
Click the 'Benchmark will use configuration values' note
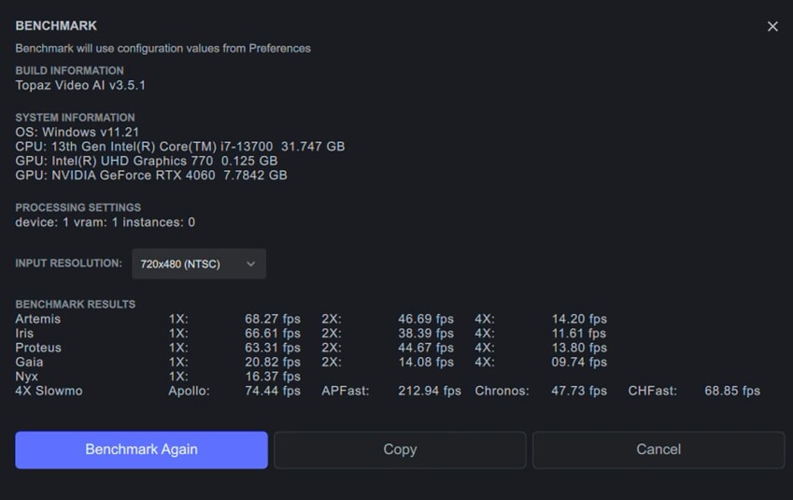coord(163,48)
